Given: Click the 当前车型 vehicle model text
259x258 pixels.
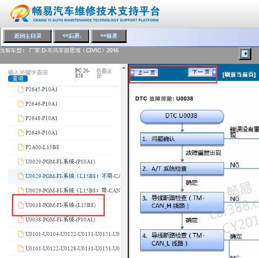Looking at the screenshot, I should pyautogui.click(x=59, y=50).
